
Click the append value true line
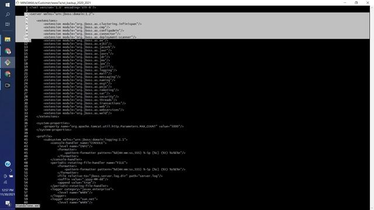coord(77,183)
